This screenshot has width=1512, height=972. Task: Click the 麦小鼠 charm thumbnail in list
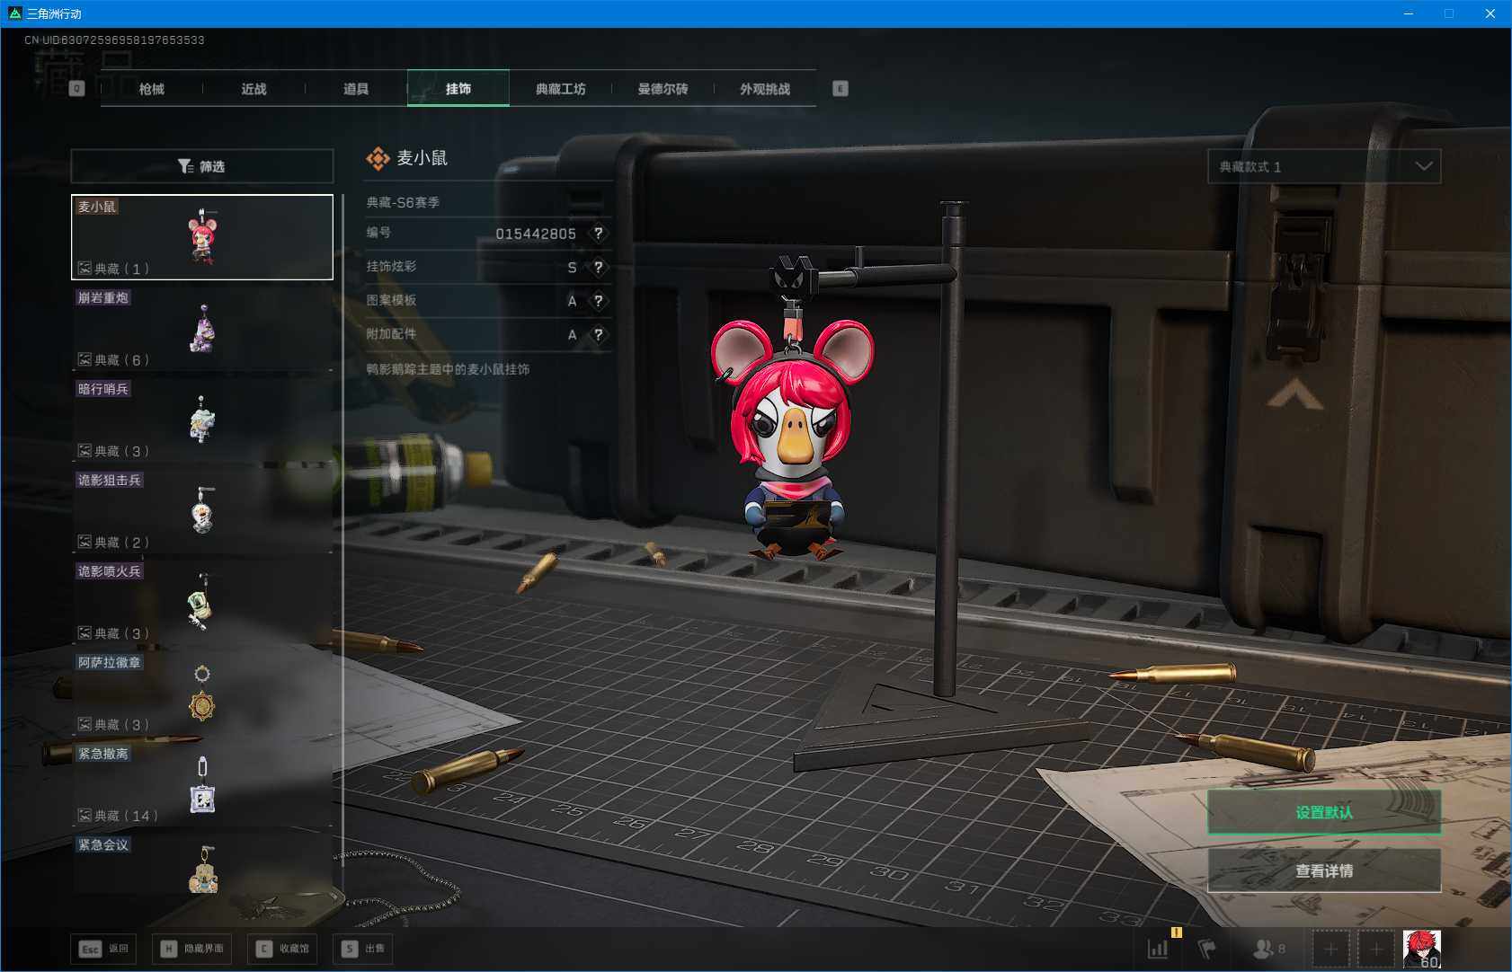click(202, 237)
